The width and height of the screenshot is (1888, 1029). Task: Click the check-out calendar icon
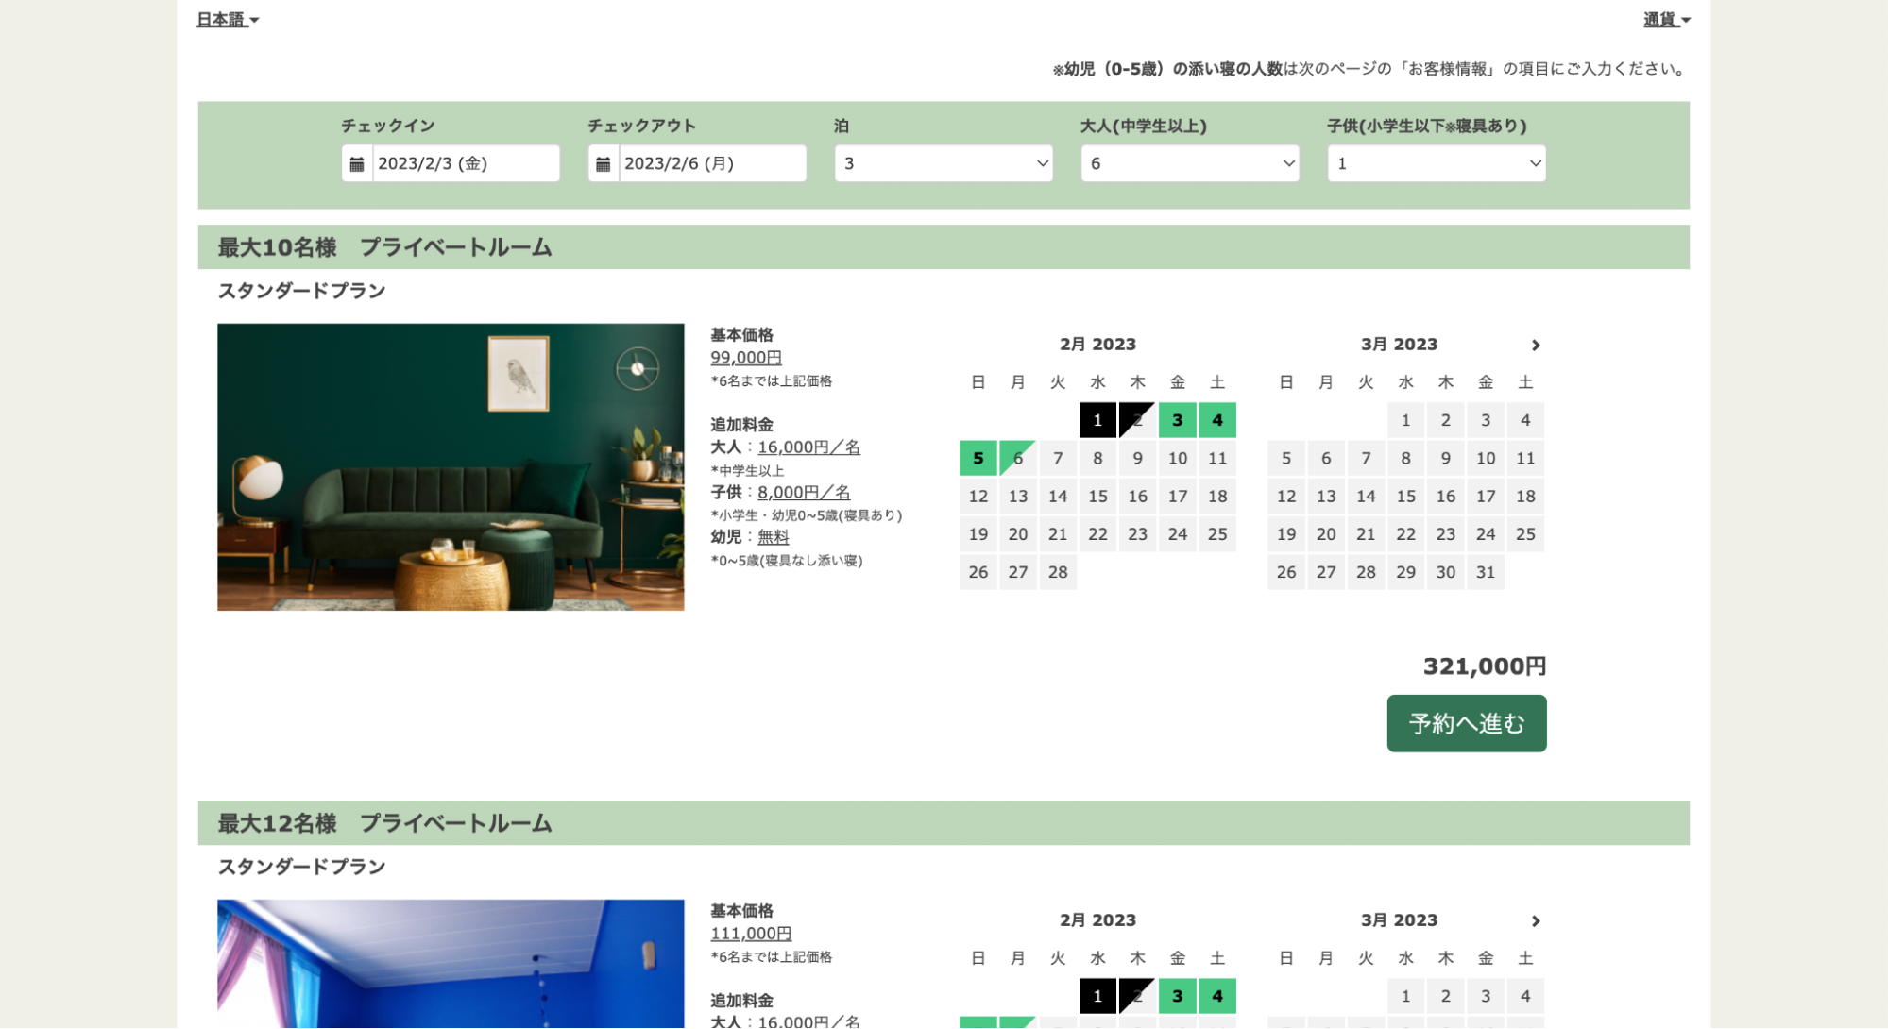(x=604, y=164)
